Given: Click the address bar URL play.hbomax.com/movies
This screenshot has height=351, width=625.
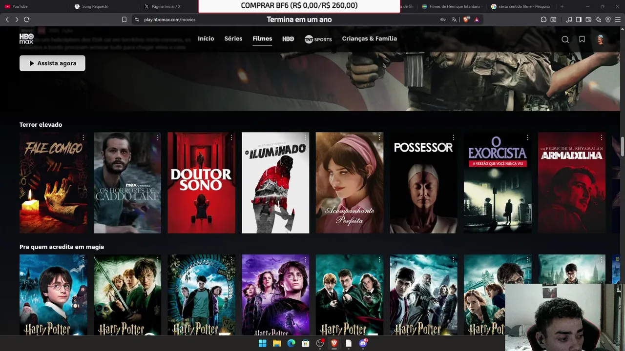Looking at the screenshot, I should 169,19.
